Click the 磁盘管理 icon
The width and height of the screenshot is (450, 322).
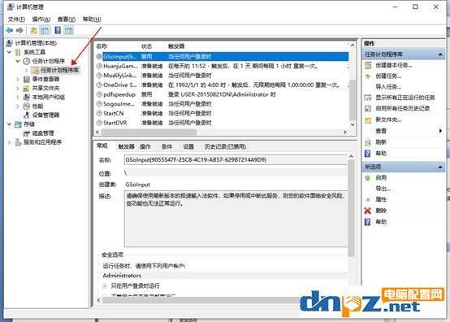pyautogui.click(x=27, y=133)
